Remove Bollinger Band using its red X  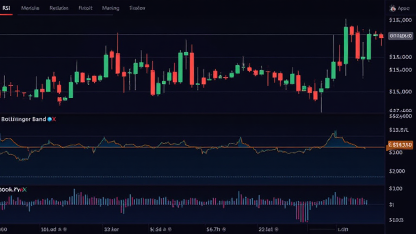pos(54,119)
